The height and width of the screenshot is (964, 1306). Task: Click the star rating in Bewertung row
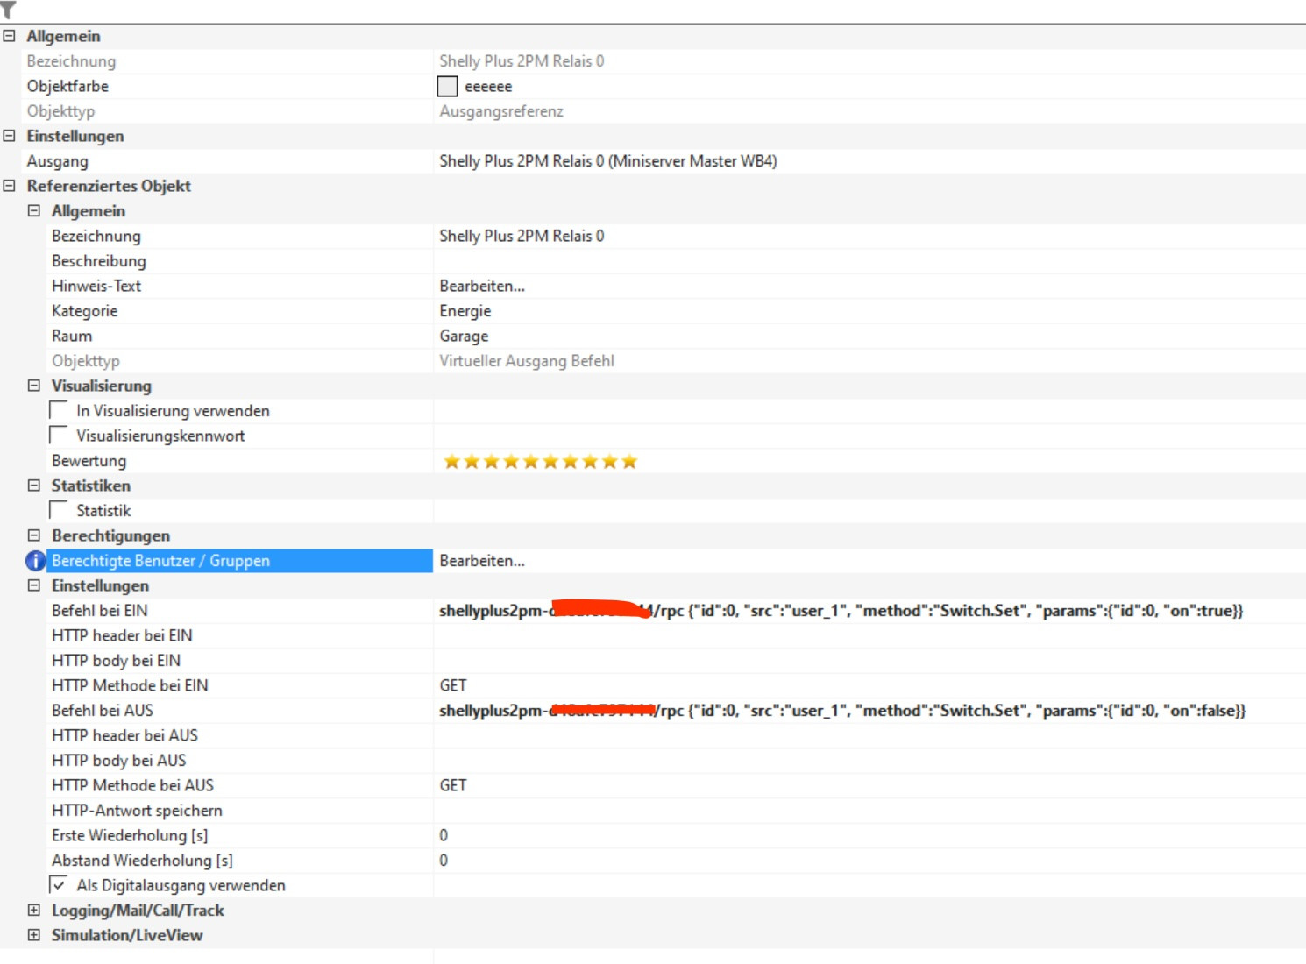pos(540,462)
